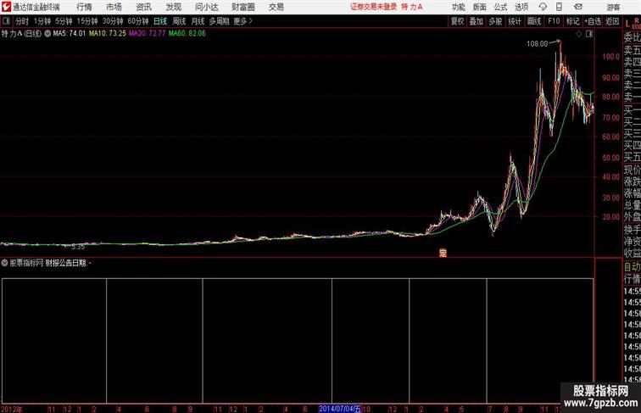
Task: Click the 统计 statistics toolbar button
Action: pyautogui.click(x=515, y=21)
